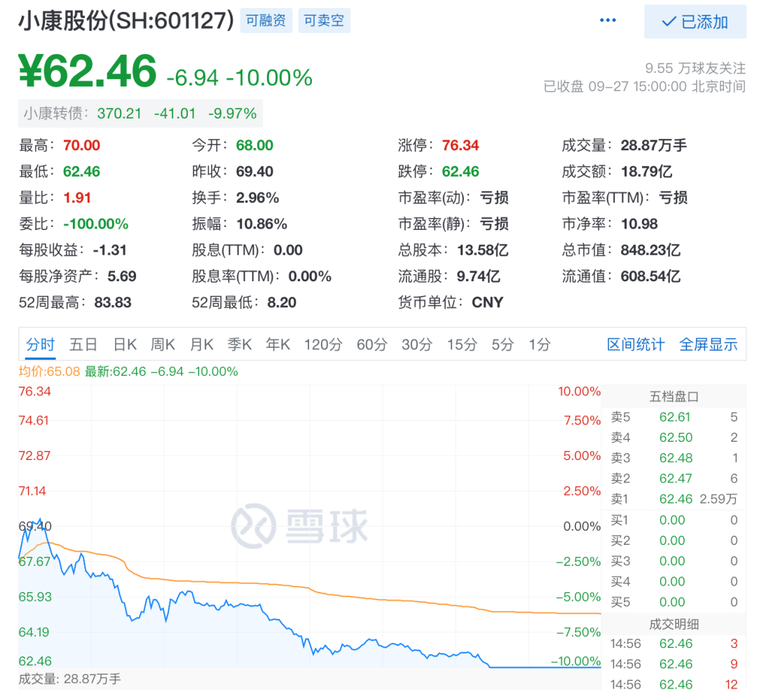
Task: Open the 小康转债 convertible bond quote
Action: pyautogui.click(x=140, y=114)
